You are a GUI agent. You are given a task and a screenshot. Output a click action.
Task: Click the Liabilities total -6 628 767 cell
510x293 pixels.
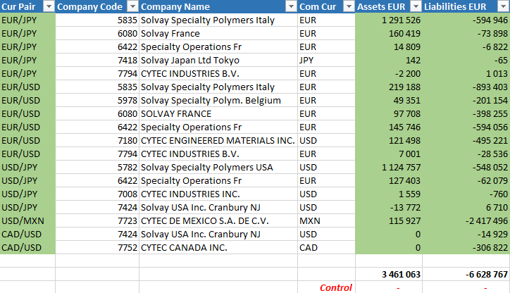click(466, 274)
